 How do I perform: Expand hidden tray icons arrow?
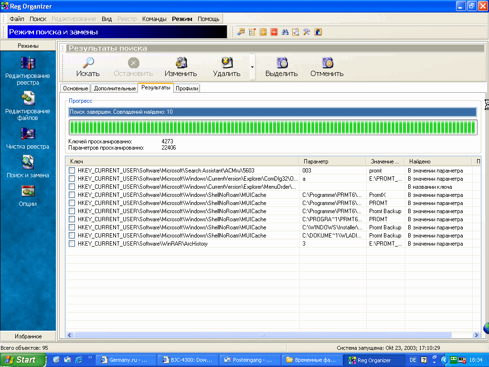445,360
